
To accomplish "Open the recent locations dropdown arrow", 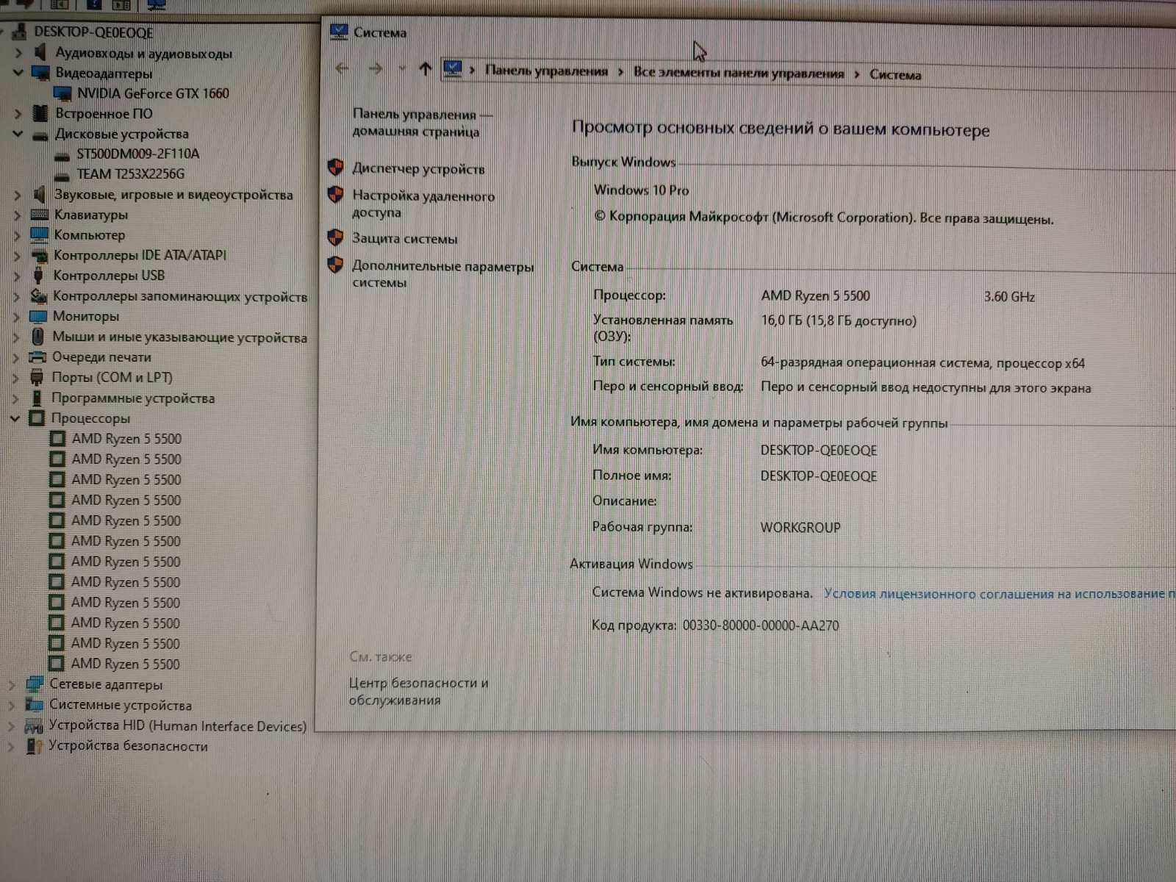I will (402, 69).
